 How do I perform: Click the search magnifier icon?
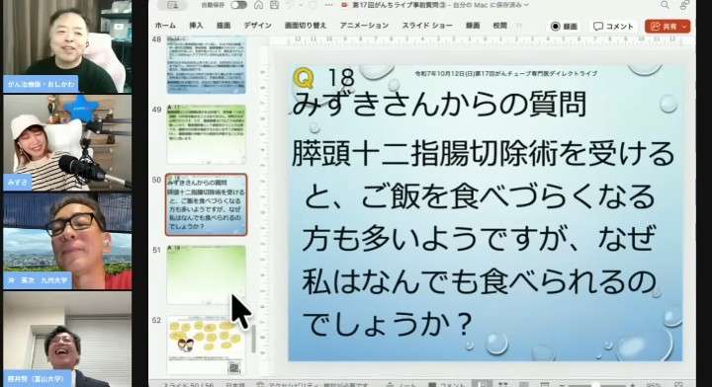(x=665, y=5)
